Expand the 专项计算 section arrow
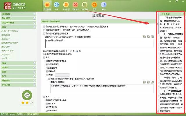186x116 pixels. [x=34, y=85]
